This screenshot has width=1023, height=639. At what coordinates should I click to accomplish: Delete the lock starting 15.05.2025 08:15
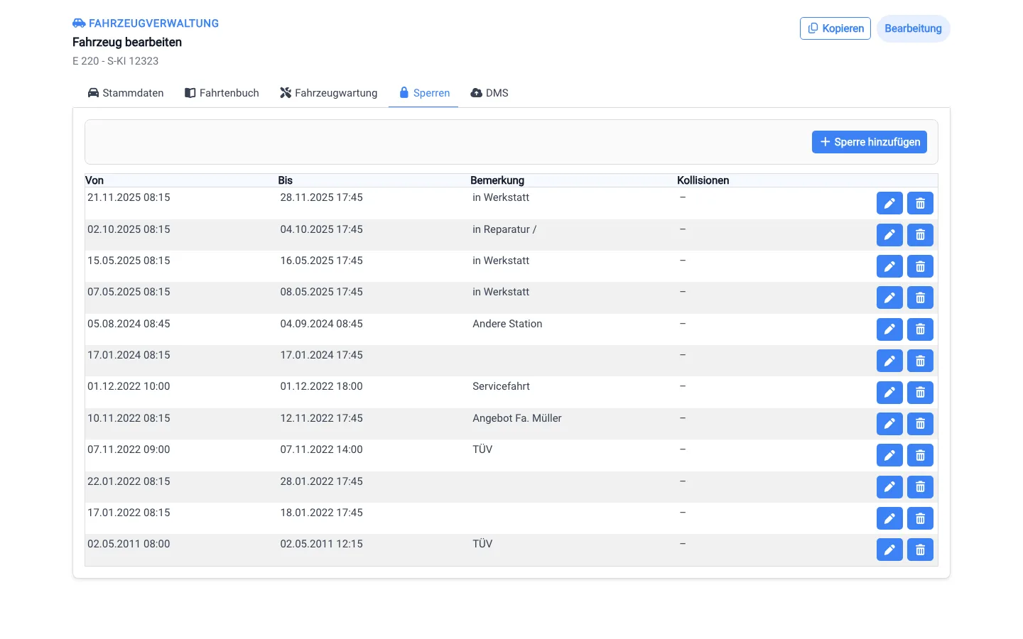(920, 266)
